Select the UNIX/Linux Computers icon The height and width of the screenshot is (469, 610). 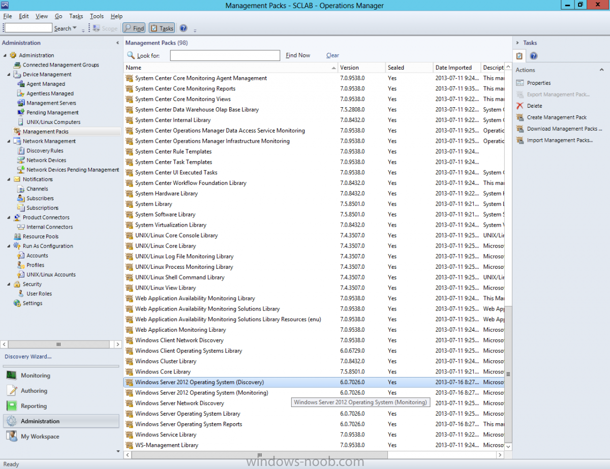[x=21, y=122]
